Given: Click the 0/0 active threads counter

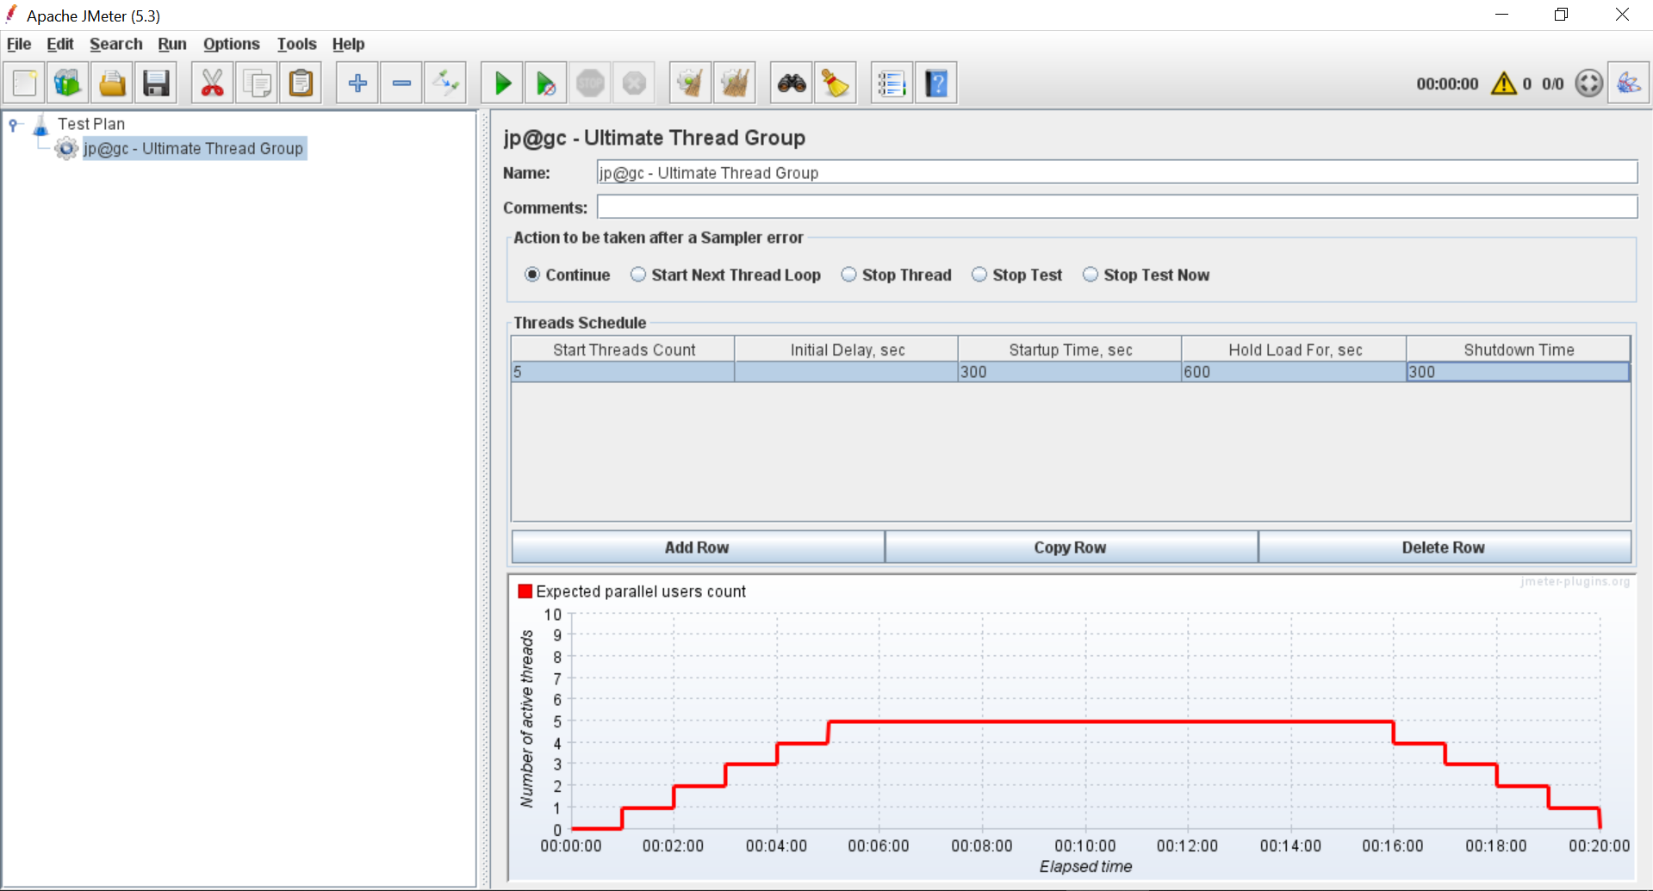Looking at the screenshot, I should [1553, 84].
